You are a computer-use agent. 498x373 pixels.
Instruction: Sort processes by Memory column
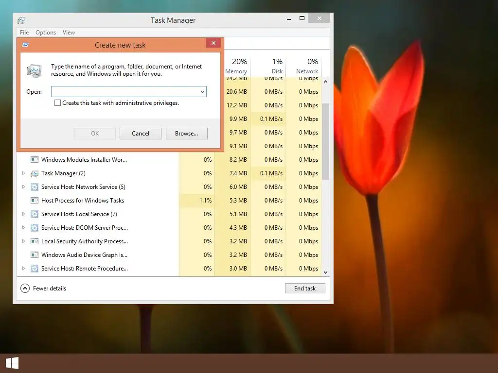[236, 66]
